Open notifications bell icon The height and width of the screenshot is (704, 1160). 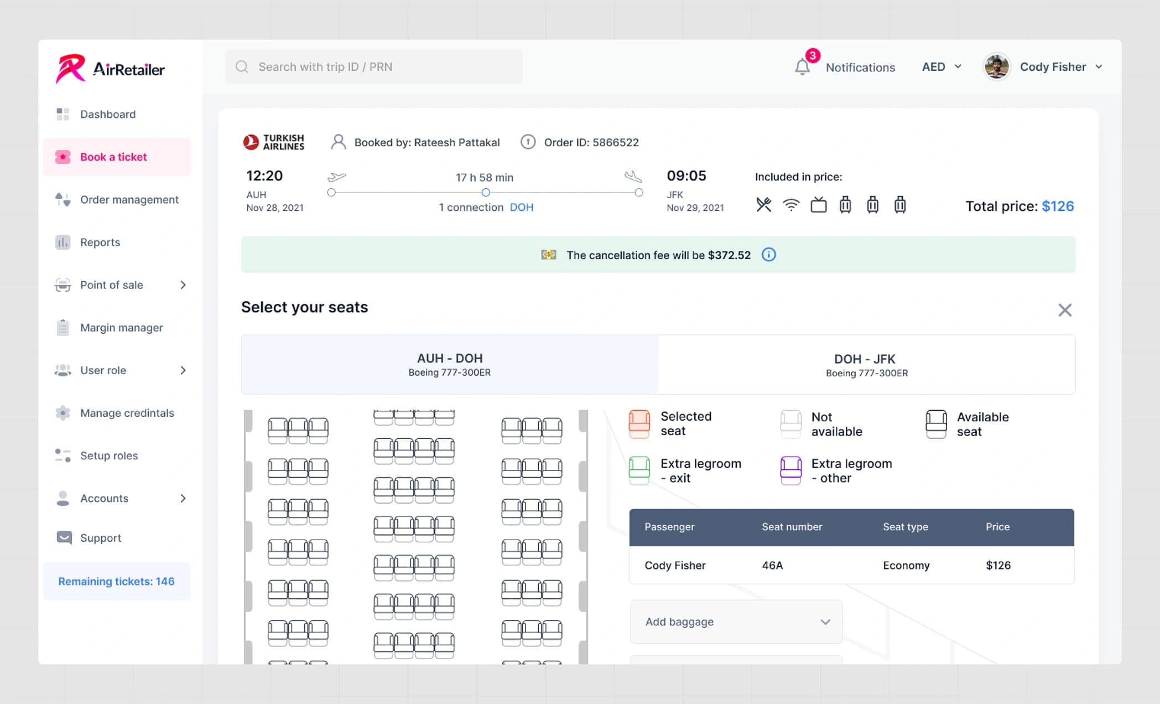802,66
